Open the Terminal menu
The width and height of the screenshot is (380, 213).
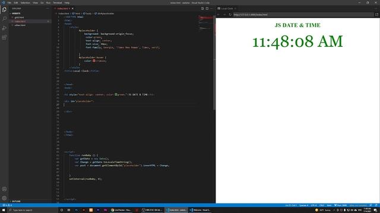pyautogui.click(x=58, y=2)
